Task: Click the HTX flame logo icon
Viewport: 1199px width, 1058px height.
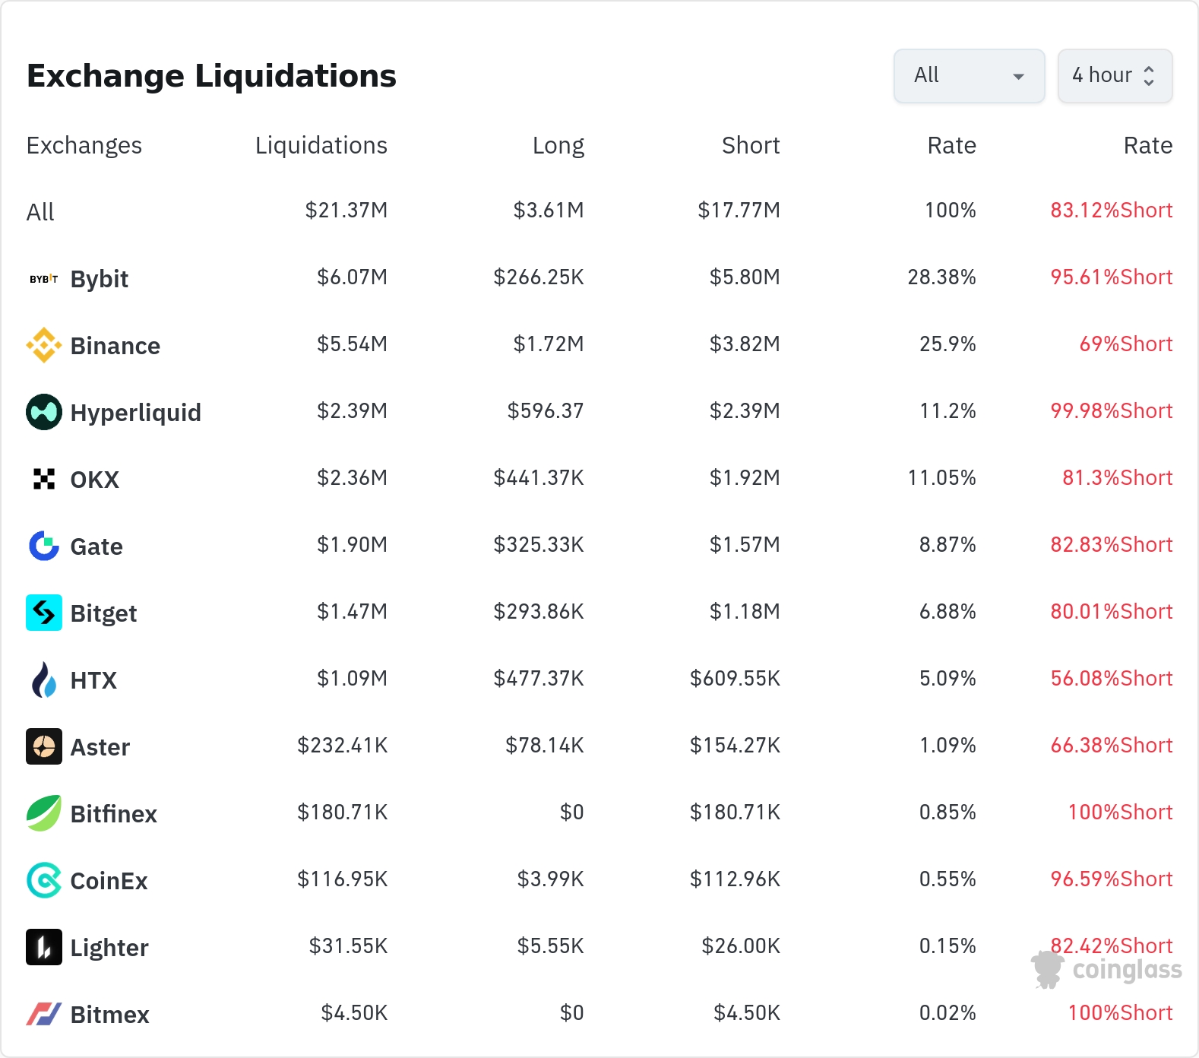Action: 44,679
